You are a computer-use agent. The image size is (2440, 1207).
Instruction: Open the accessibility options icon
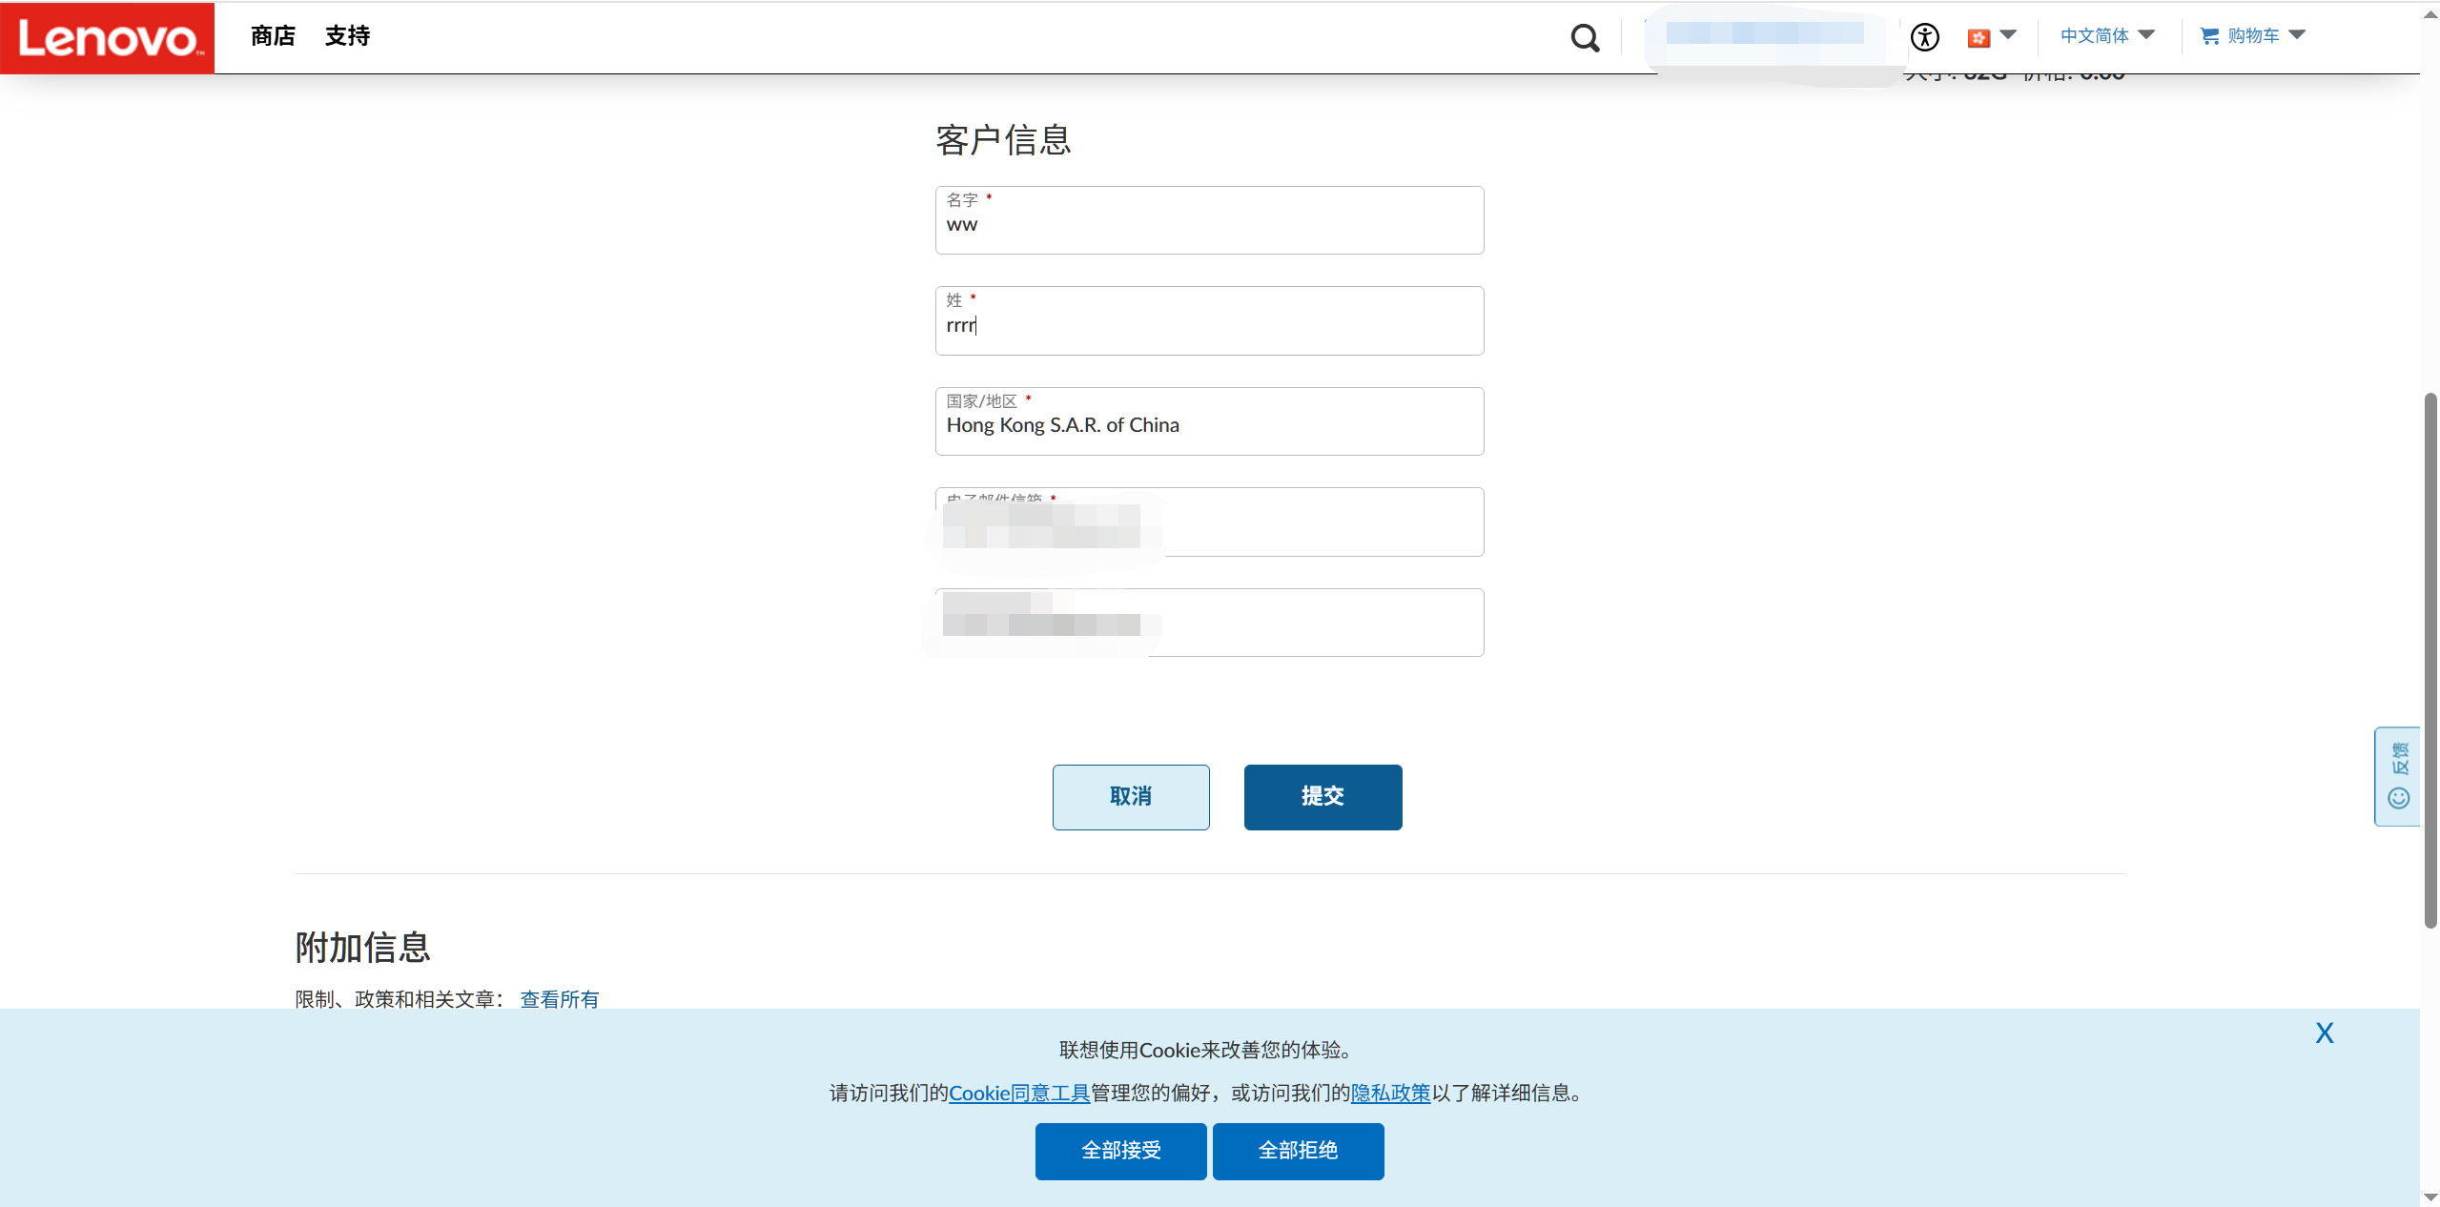[x=1924, y=37]
